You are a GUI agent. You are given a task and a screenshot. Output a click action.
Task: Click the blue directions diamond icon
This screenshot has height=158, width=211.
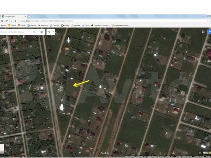(x=42, y=32)
